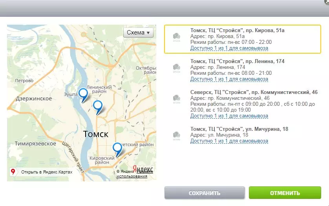Click Петрово label on the map
The height and width of the screenshot is (206, 329).
pyautogui.click(x=24, y=81)
